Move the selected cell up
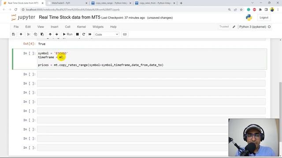The image size is (282, 158). [50, 34]
